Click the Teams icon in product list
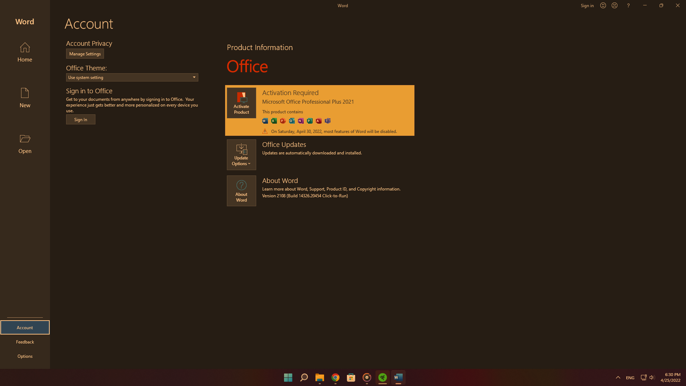686x386 pixels. pos(328,121)
